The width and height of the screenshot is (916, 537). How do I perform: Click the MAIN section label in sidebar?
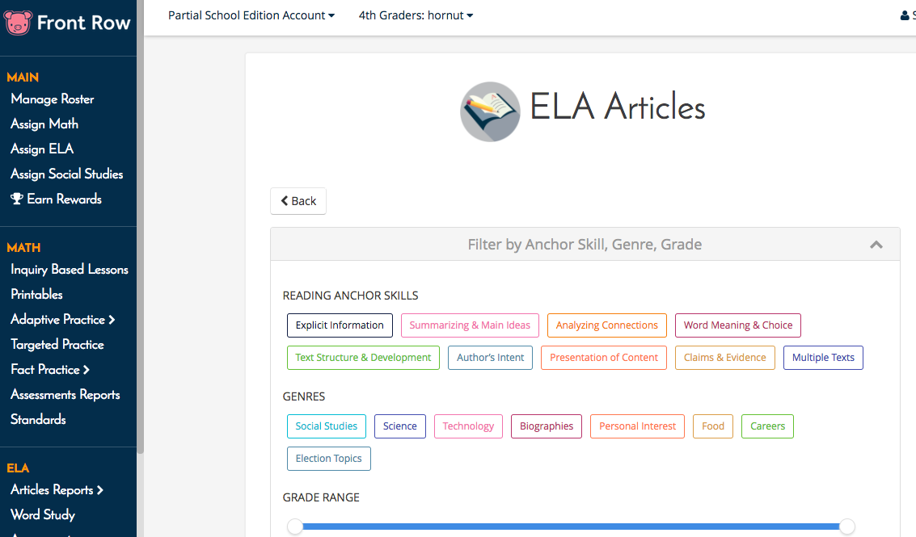pos(23,78)
